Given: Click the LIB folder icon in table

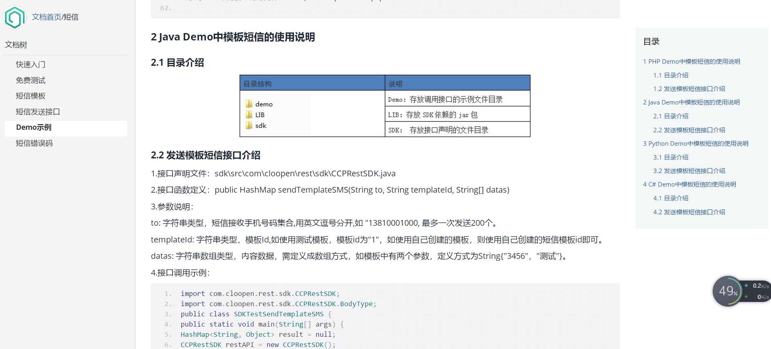Looking at the screenshot, I should pyautogui.click(x=249, y=115).
